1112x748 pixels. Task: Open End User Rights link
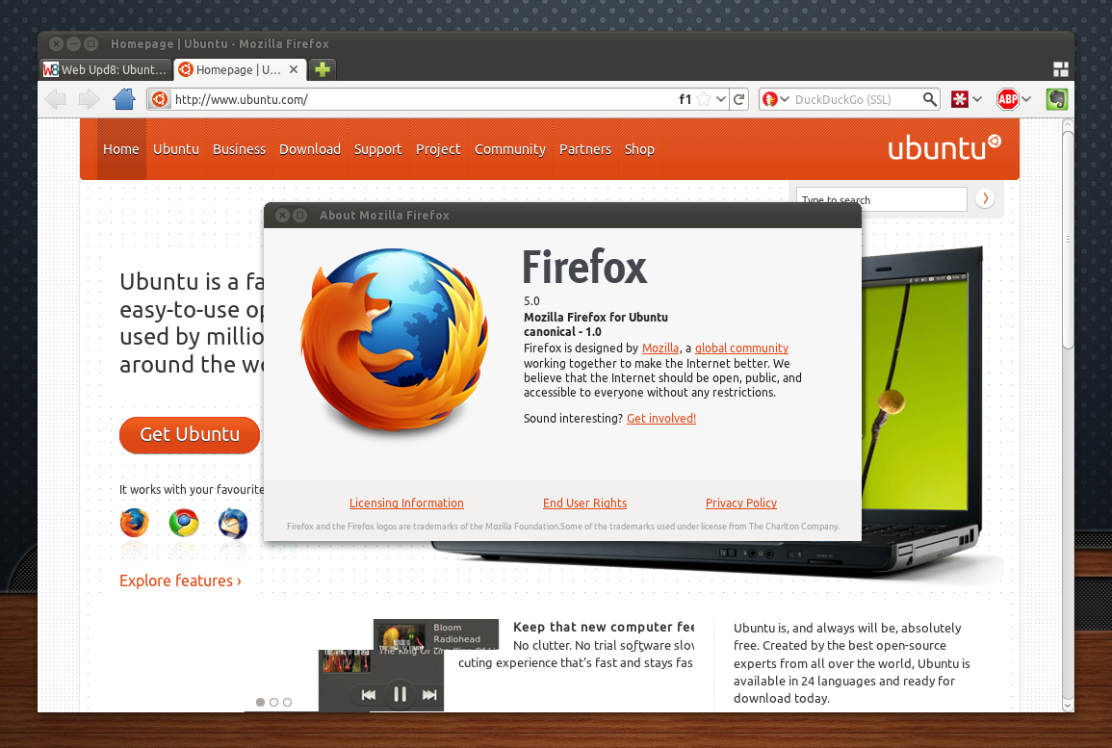tap(585, 503)
